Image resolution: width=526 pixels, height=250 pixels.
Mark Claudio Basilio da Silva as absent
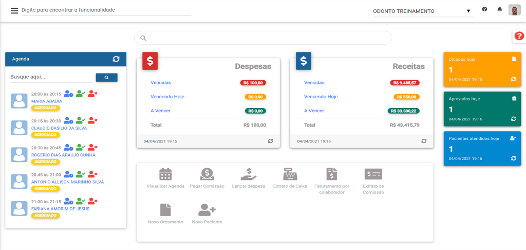[x=92, y=120]
